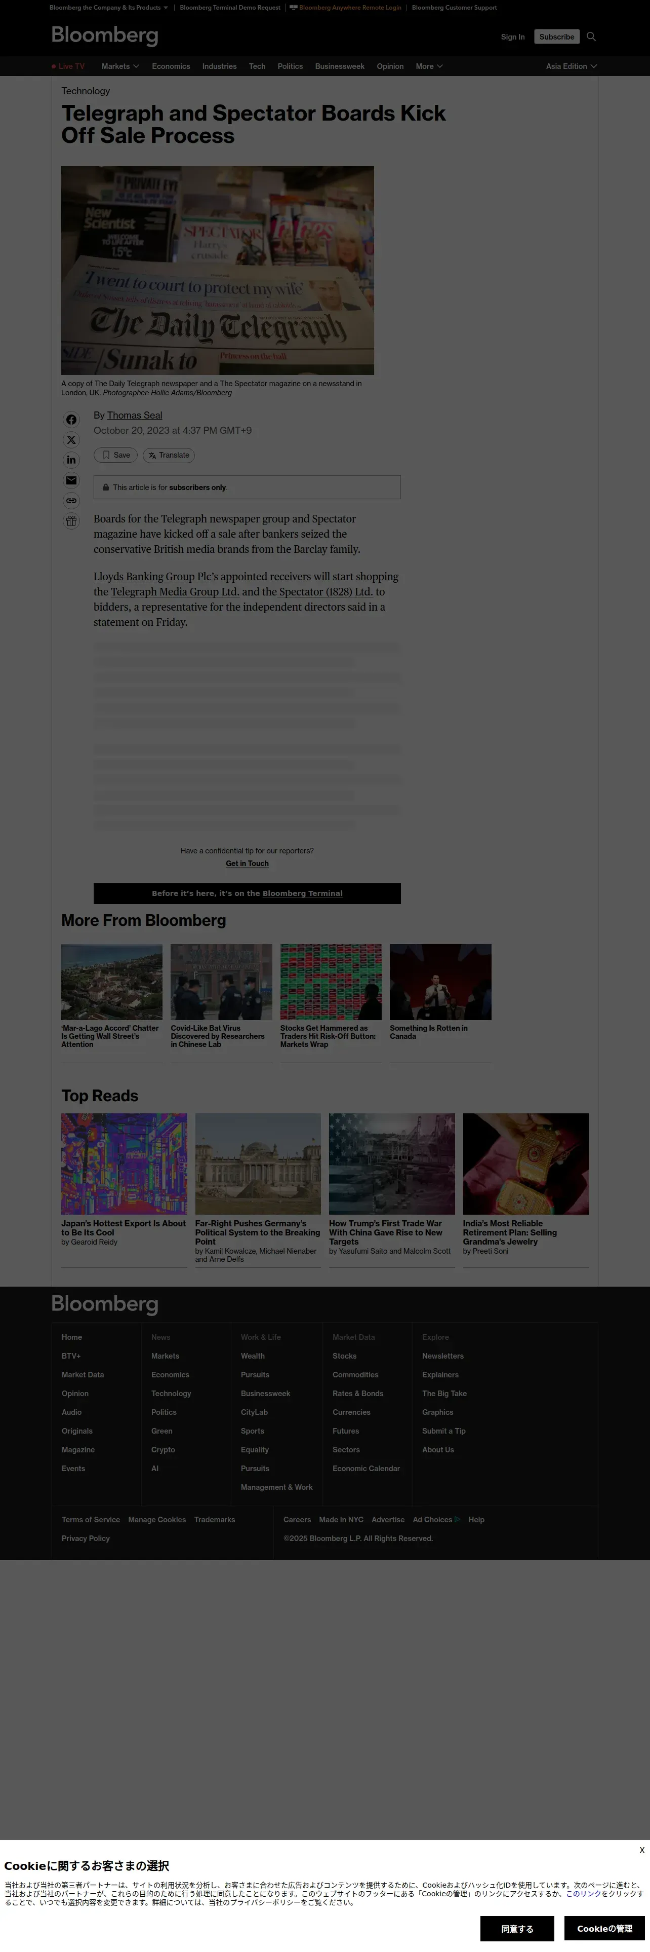
Task: Open Live TV
Action: (x=68, y=67)
